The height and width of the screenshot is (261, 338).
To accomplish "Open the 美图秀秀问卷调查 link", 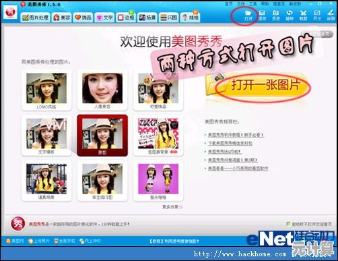I will coord(232,160).
